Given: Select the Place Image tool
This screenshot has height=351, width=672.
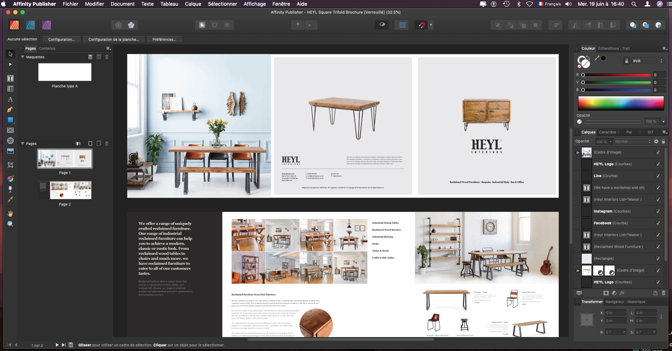Looking at the screenshot, I should (10, 151).
